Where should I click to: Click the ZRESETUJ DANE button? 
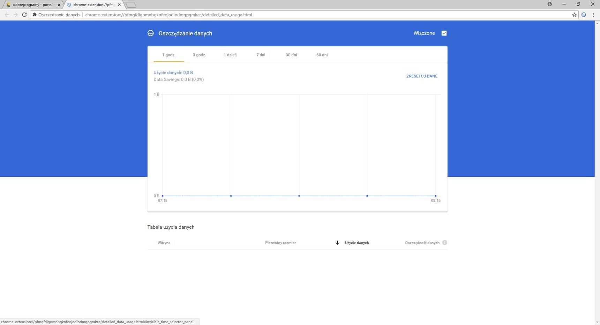coord(422,76)
